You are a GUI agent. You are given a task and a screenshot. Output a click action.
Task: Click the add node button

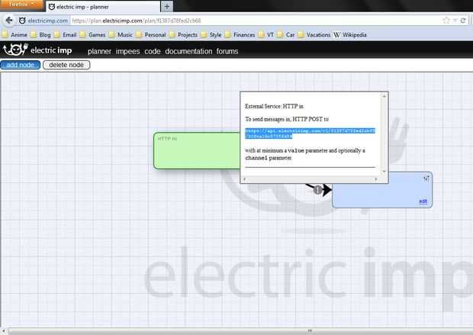point(20,65)
